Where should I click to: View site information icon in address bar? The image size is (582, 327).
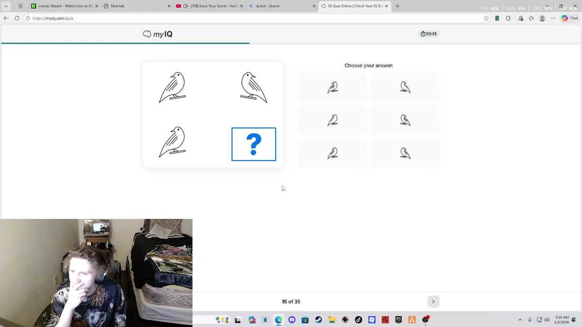(x=28, y=18)
